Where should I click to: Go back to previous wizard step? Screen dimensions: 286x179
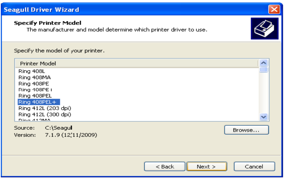(165, 166)
